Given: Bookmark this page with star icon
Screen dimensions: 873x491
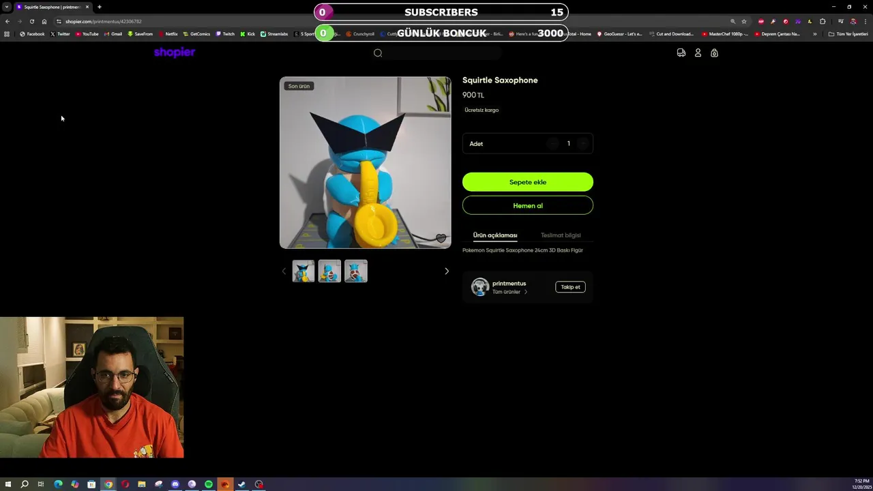Looking at the screenshot, I should tap(744, 21).
